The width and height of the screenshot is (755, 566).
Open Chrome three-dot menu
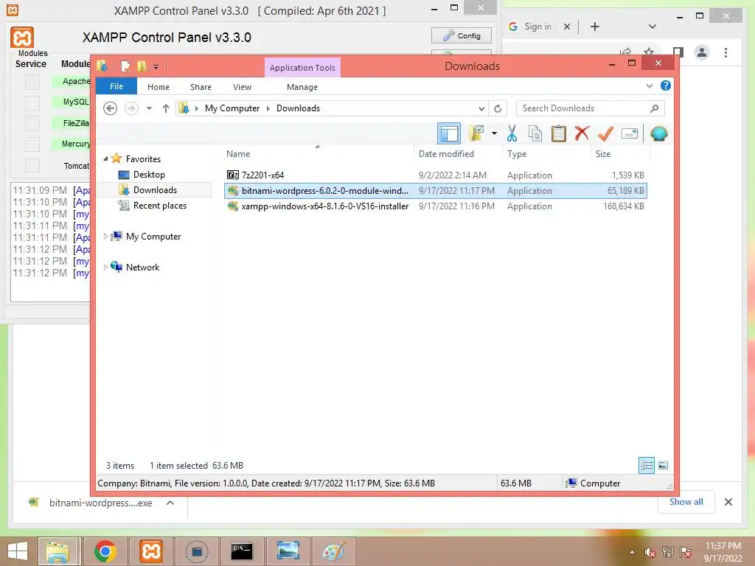point(726,52)
